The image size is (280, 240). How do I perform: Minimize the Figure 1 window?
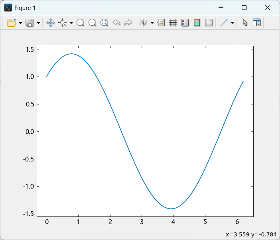pyautogui.click(x=221, y=8)
